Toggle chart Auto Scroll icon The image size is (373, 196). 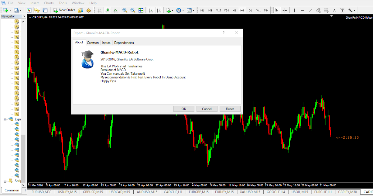(151, 10)
